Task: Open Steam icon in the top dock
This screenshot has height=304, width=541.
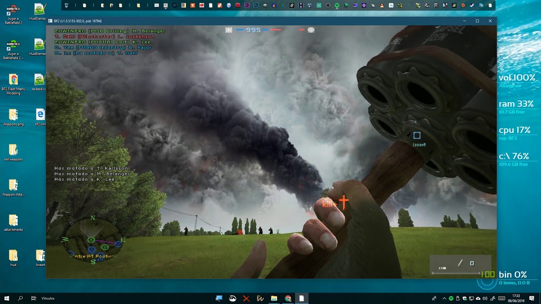Action: click(x=472, y=5)
